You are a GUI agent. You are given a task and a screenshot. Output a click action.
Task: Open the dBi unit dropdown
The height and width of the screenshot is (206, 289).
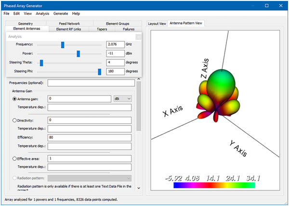pyautogui.click(x=122, y=99)
